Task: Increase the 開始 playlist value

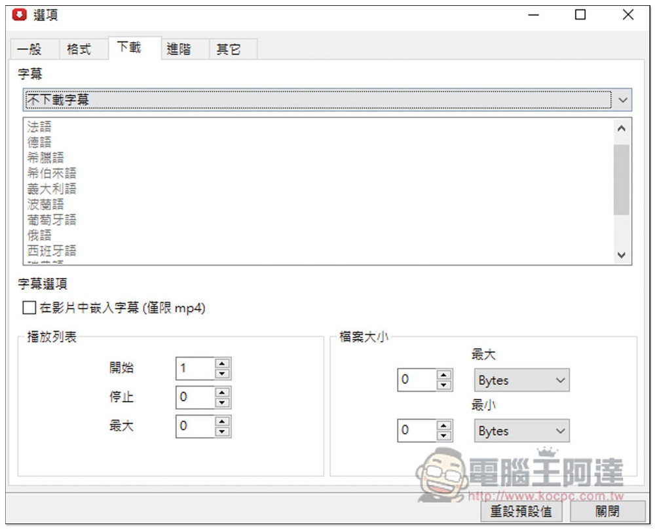Action: tap(222, 363)
